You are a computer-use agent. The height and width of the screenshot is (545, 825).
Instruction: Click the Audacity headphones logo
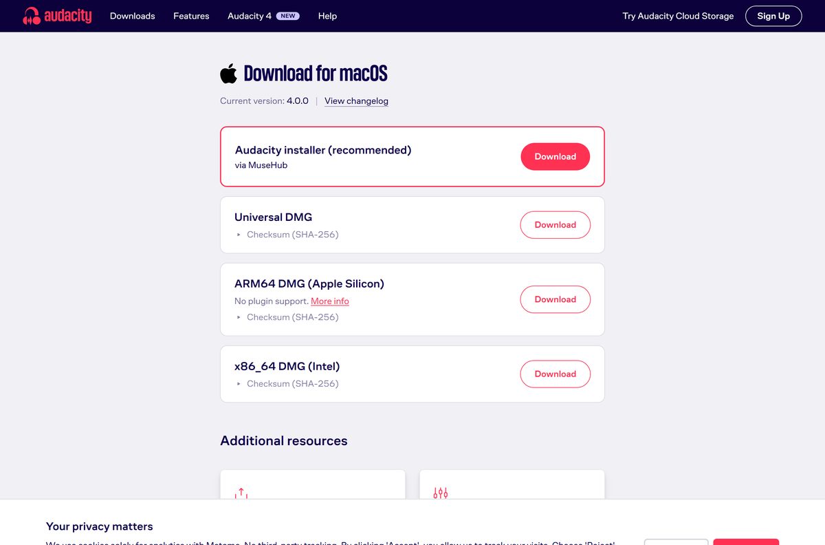point(57,16)
